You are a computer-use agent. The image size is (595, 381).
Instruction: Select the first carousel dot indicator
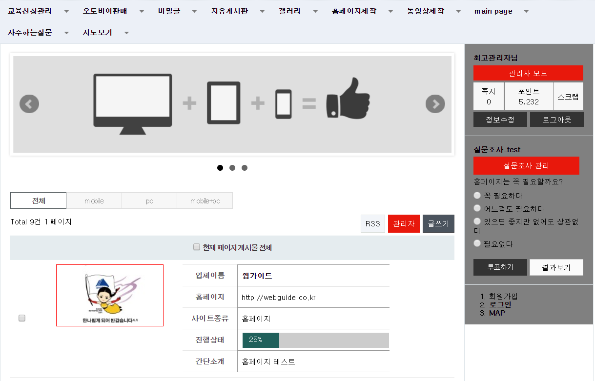pos(220,168)
